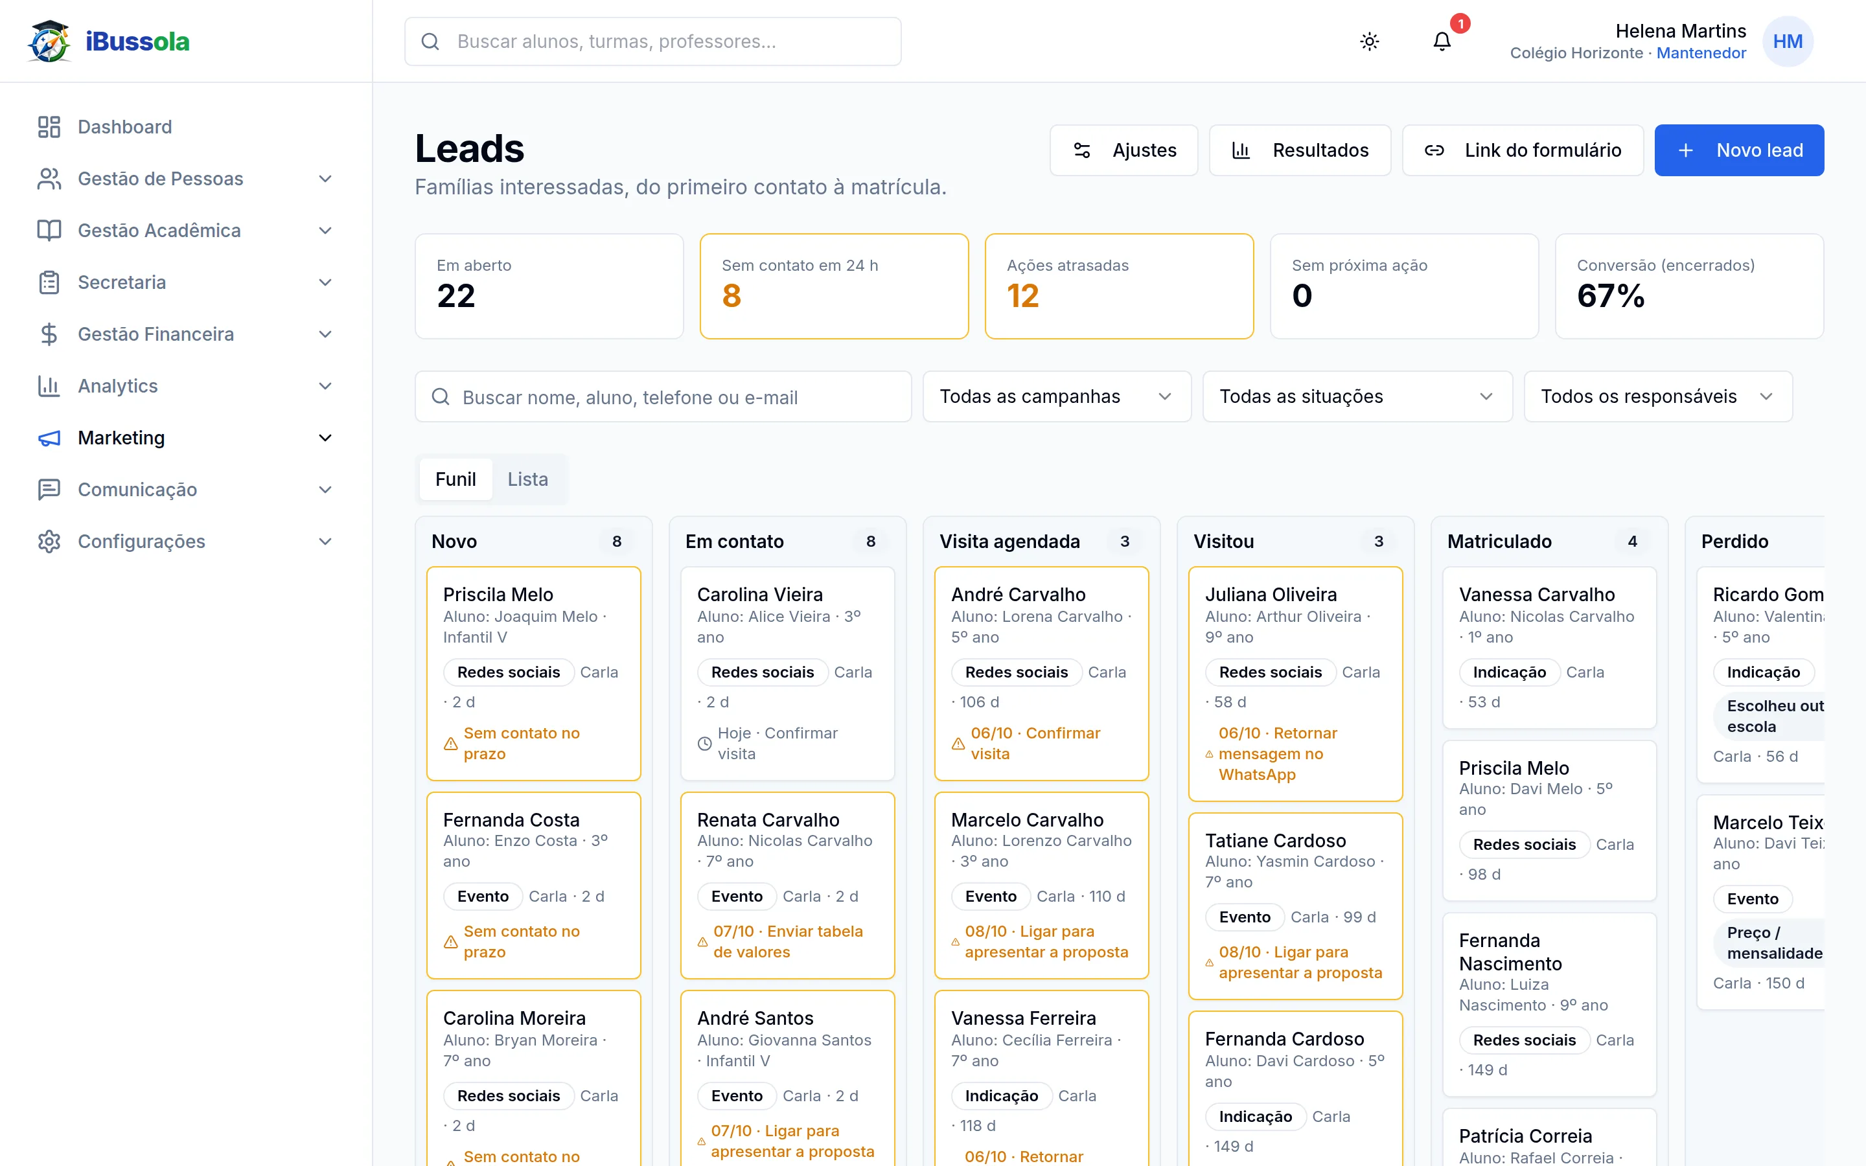Click the magnifier icon in the top search bar
This screenshot has height=1166, width=1866.
[430, 41]
